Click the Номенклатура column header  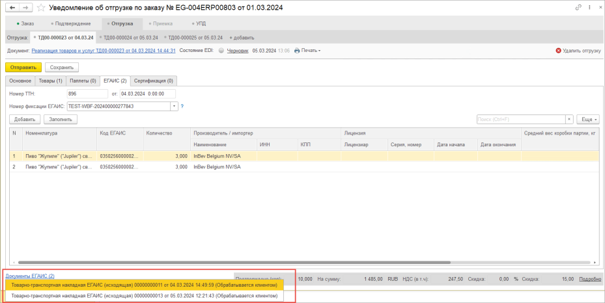point(59,138)
